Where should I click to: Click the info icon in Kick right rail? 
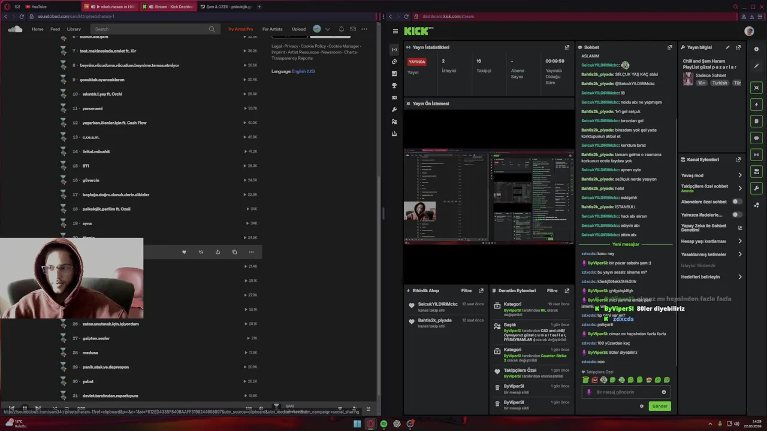[x=756, y=49]
